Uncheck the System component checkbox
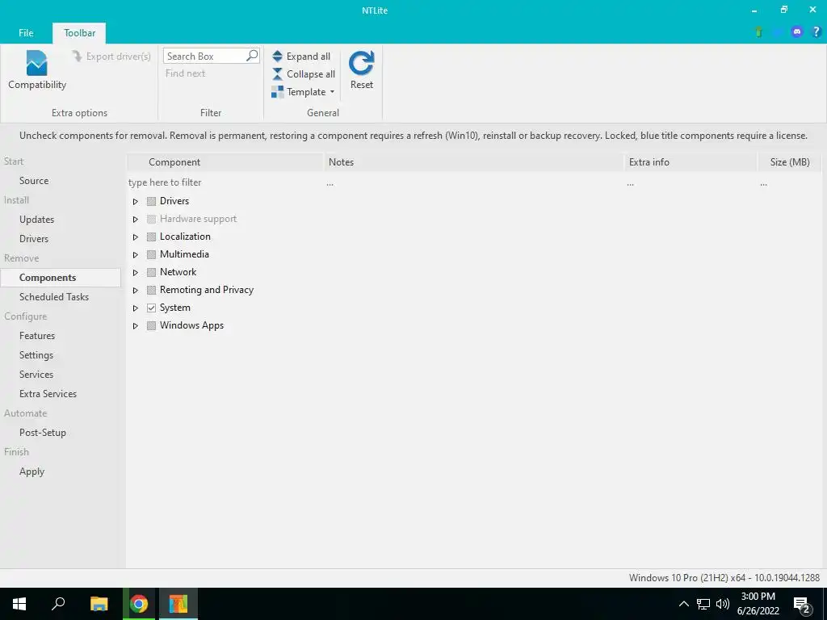Viewport: 827px width, 620px height. (x=151, y=308)
